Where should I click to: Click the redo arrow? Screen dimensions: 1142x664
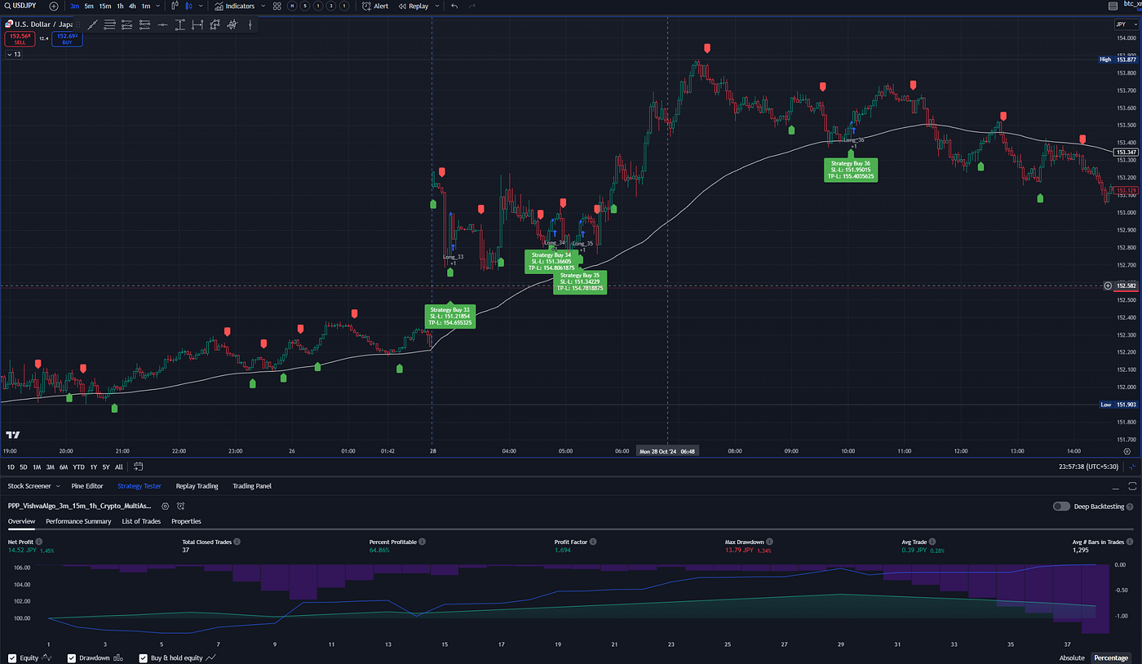[472, 6]
